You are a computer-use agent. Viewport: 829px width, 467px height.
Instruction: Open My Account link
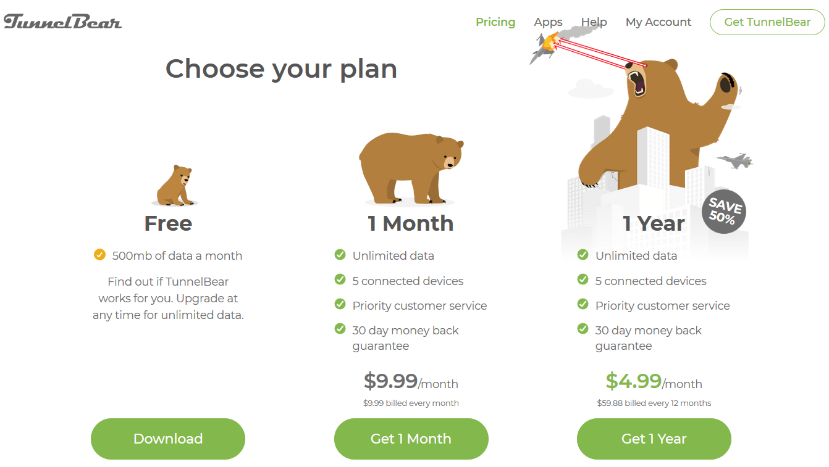(x=659, y=22)
